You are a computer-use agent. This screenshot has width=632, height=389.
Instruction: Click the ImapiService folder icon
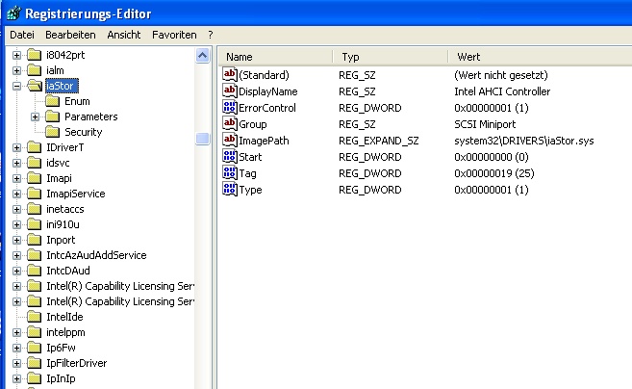pos(35,194)
